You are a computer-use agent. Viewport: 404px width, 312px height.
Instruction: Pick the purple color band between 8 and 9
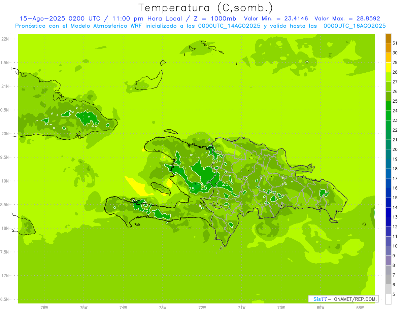tap(389, 261)
